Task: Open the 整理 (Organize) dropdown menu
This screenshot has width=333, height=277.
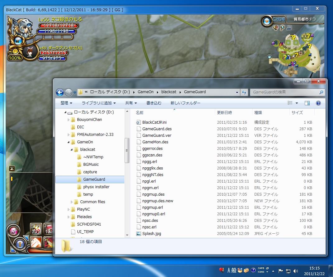Action: pos(66,103)
